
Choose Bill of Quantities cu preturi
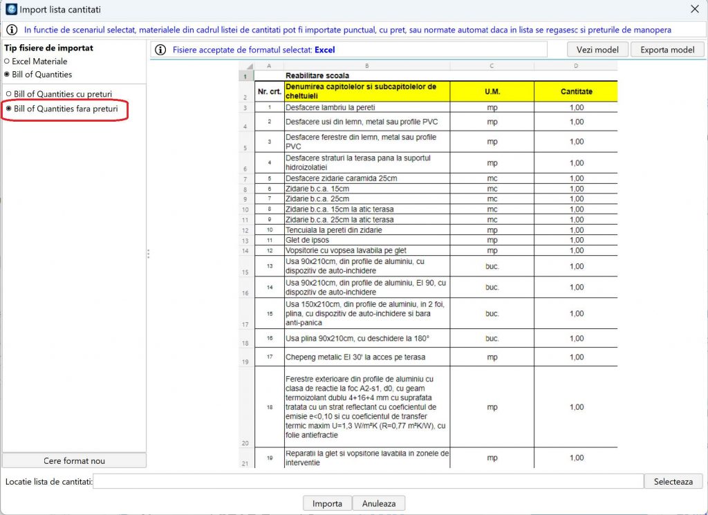(x=59, y=94)
